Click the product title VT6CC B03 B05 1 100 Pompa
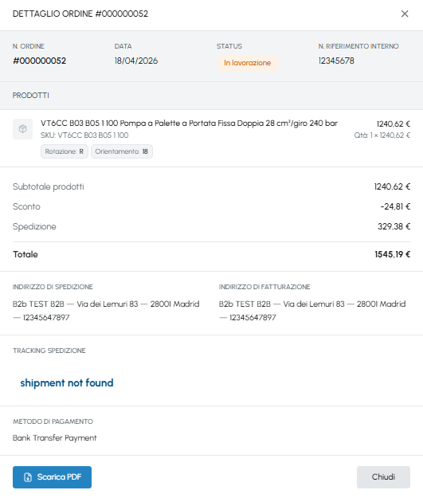 pos(189,124)
